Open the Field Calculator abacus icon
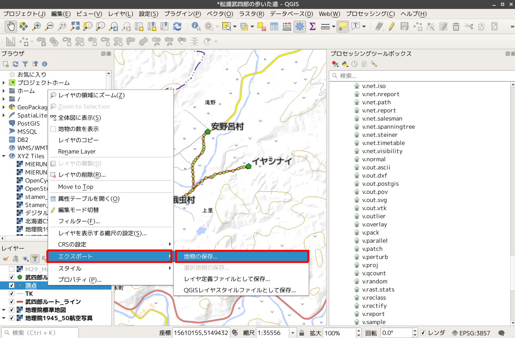The image size is (515, 338). pos(287,26)
